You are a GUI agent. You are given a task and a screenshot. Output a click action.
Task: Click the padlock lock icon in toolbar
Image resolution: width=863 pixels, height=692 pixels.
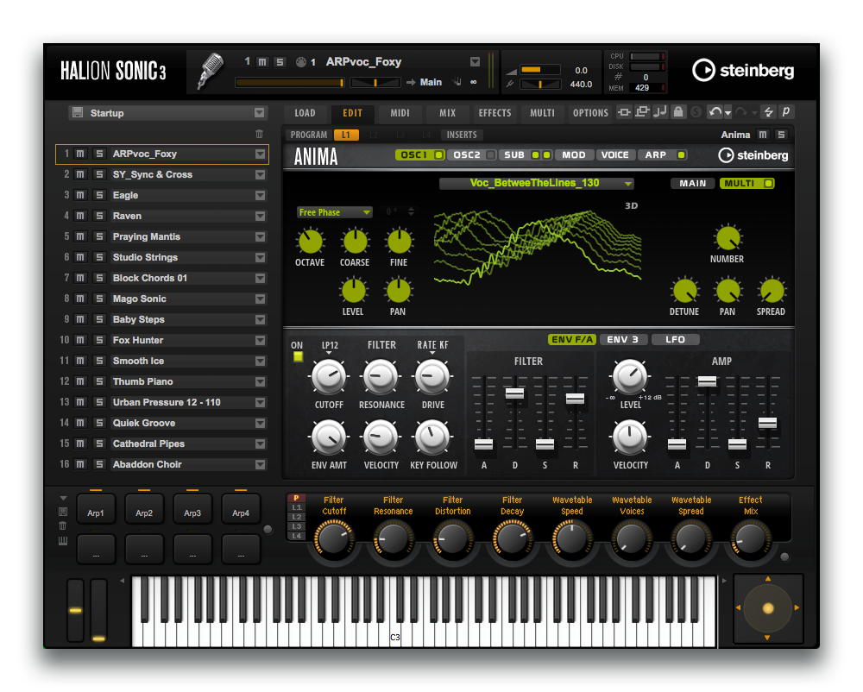pos(678,112)
